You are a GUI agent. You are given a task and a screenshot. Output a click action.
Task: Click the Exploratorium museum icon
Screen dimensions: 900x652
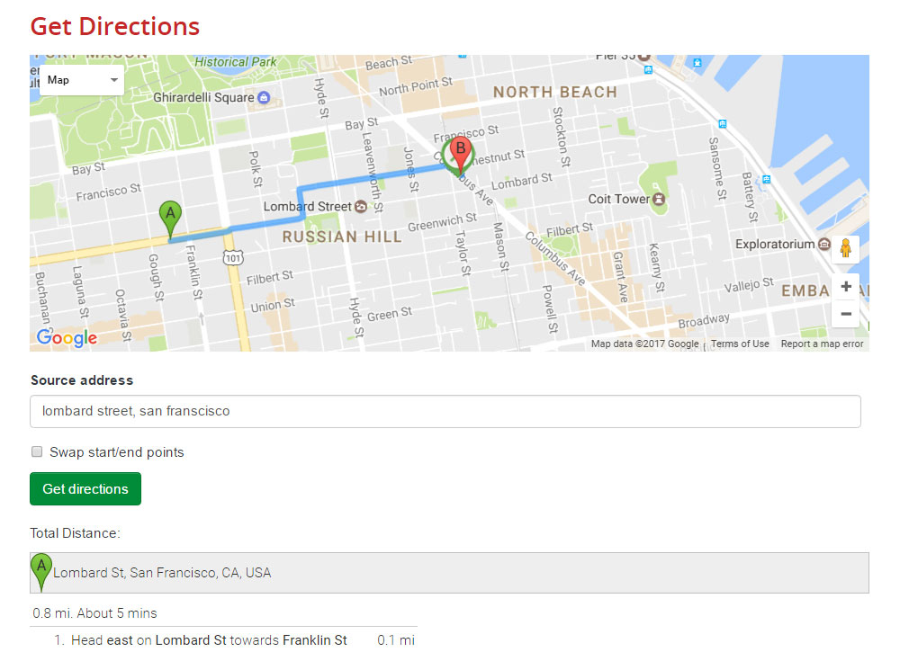pos(824,244)
